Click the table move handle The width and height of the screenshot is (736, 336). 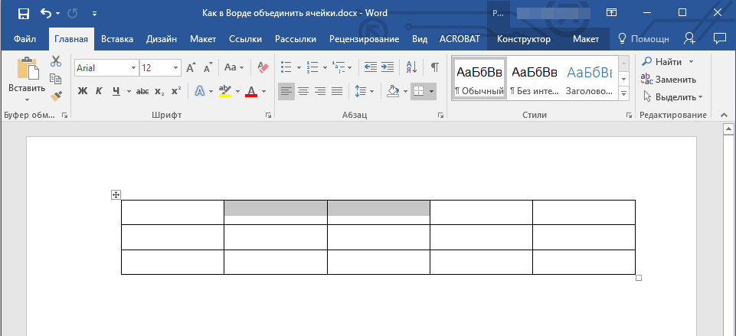116,194
